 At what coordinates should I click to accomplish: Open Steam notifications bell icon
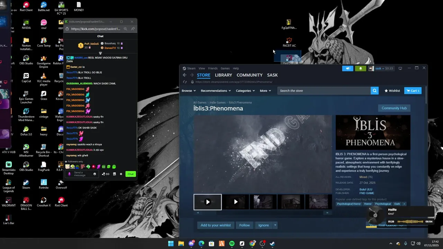(360, 68)
